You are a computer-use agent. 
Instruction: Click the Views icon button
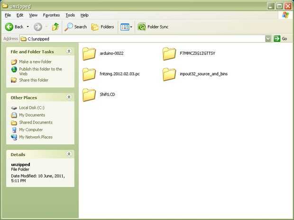click(x=125, y=27)
